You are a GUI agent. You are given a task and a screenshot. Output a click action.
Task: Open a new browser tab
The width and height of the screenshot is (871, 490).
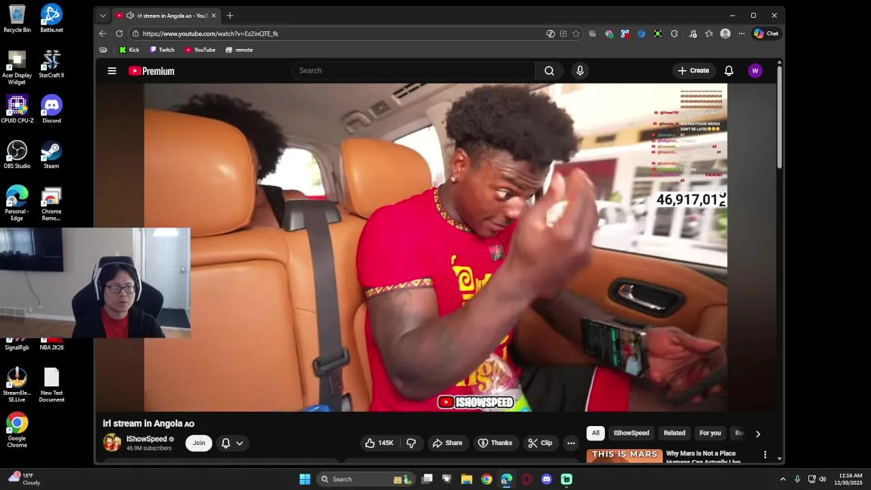(x=230, y=16)
